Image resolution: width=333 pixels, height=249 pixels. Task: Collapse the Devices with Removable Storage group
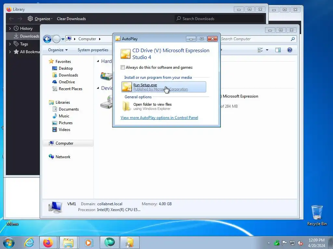click(x=98, y=88)
